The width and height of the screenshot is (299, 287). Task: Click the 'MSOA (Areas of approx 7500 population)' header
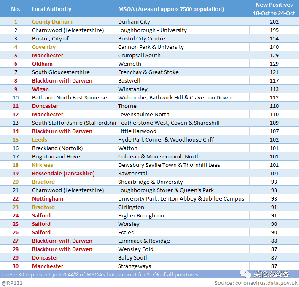pyautogui.click(x=171, y=9)
